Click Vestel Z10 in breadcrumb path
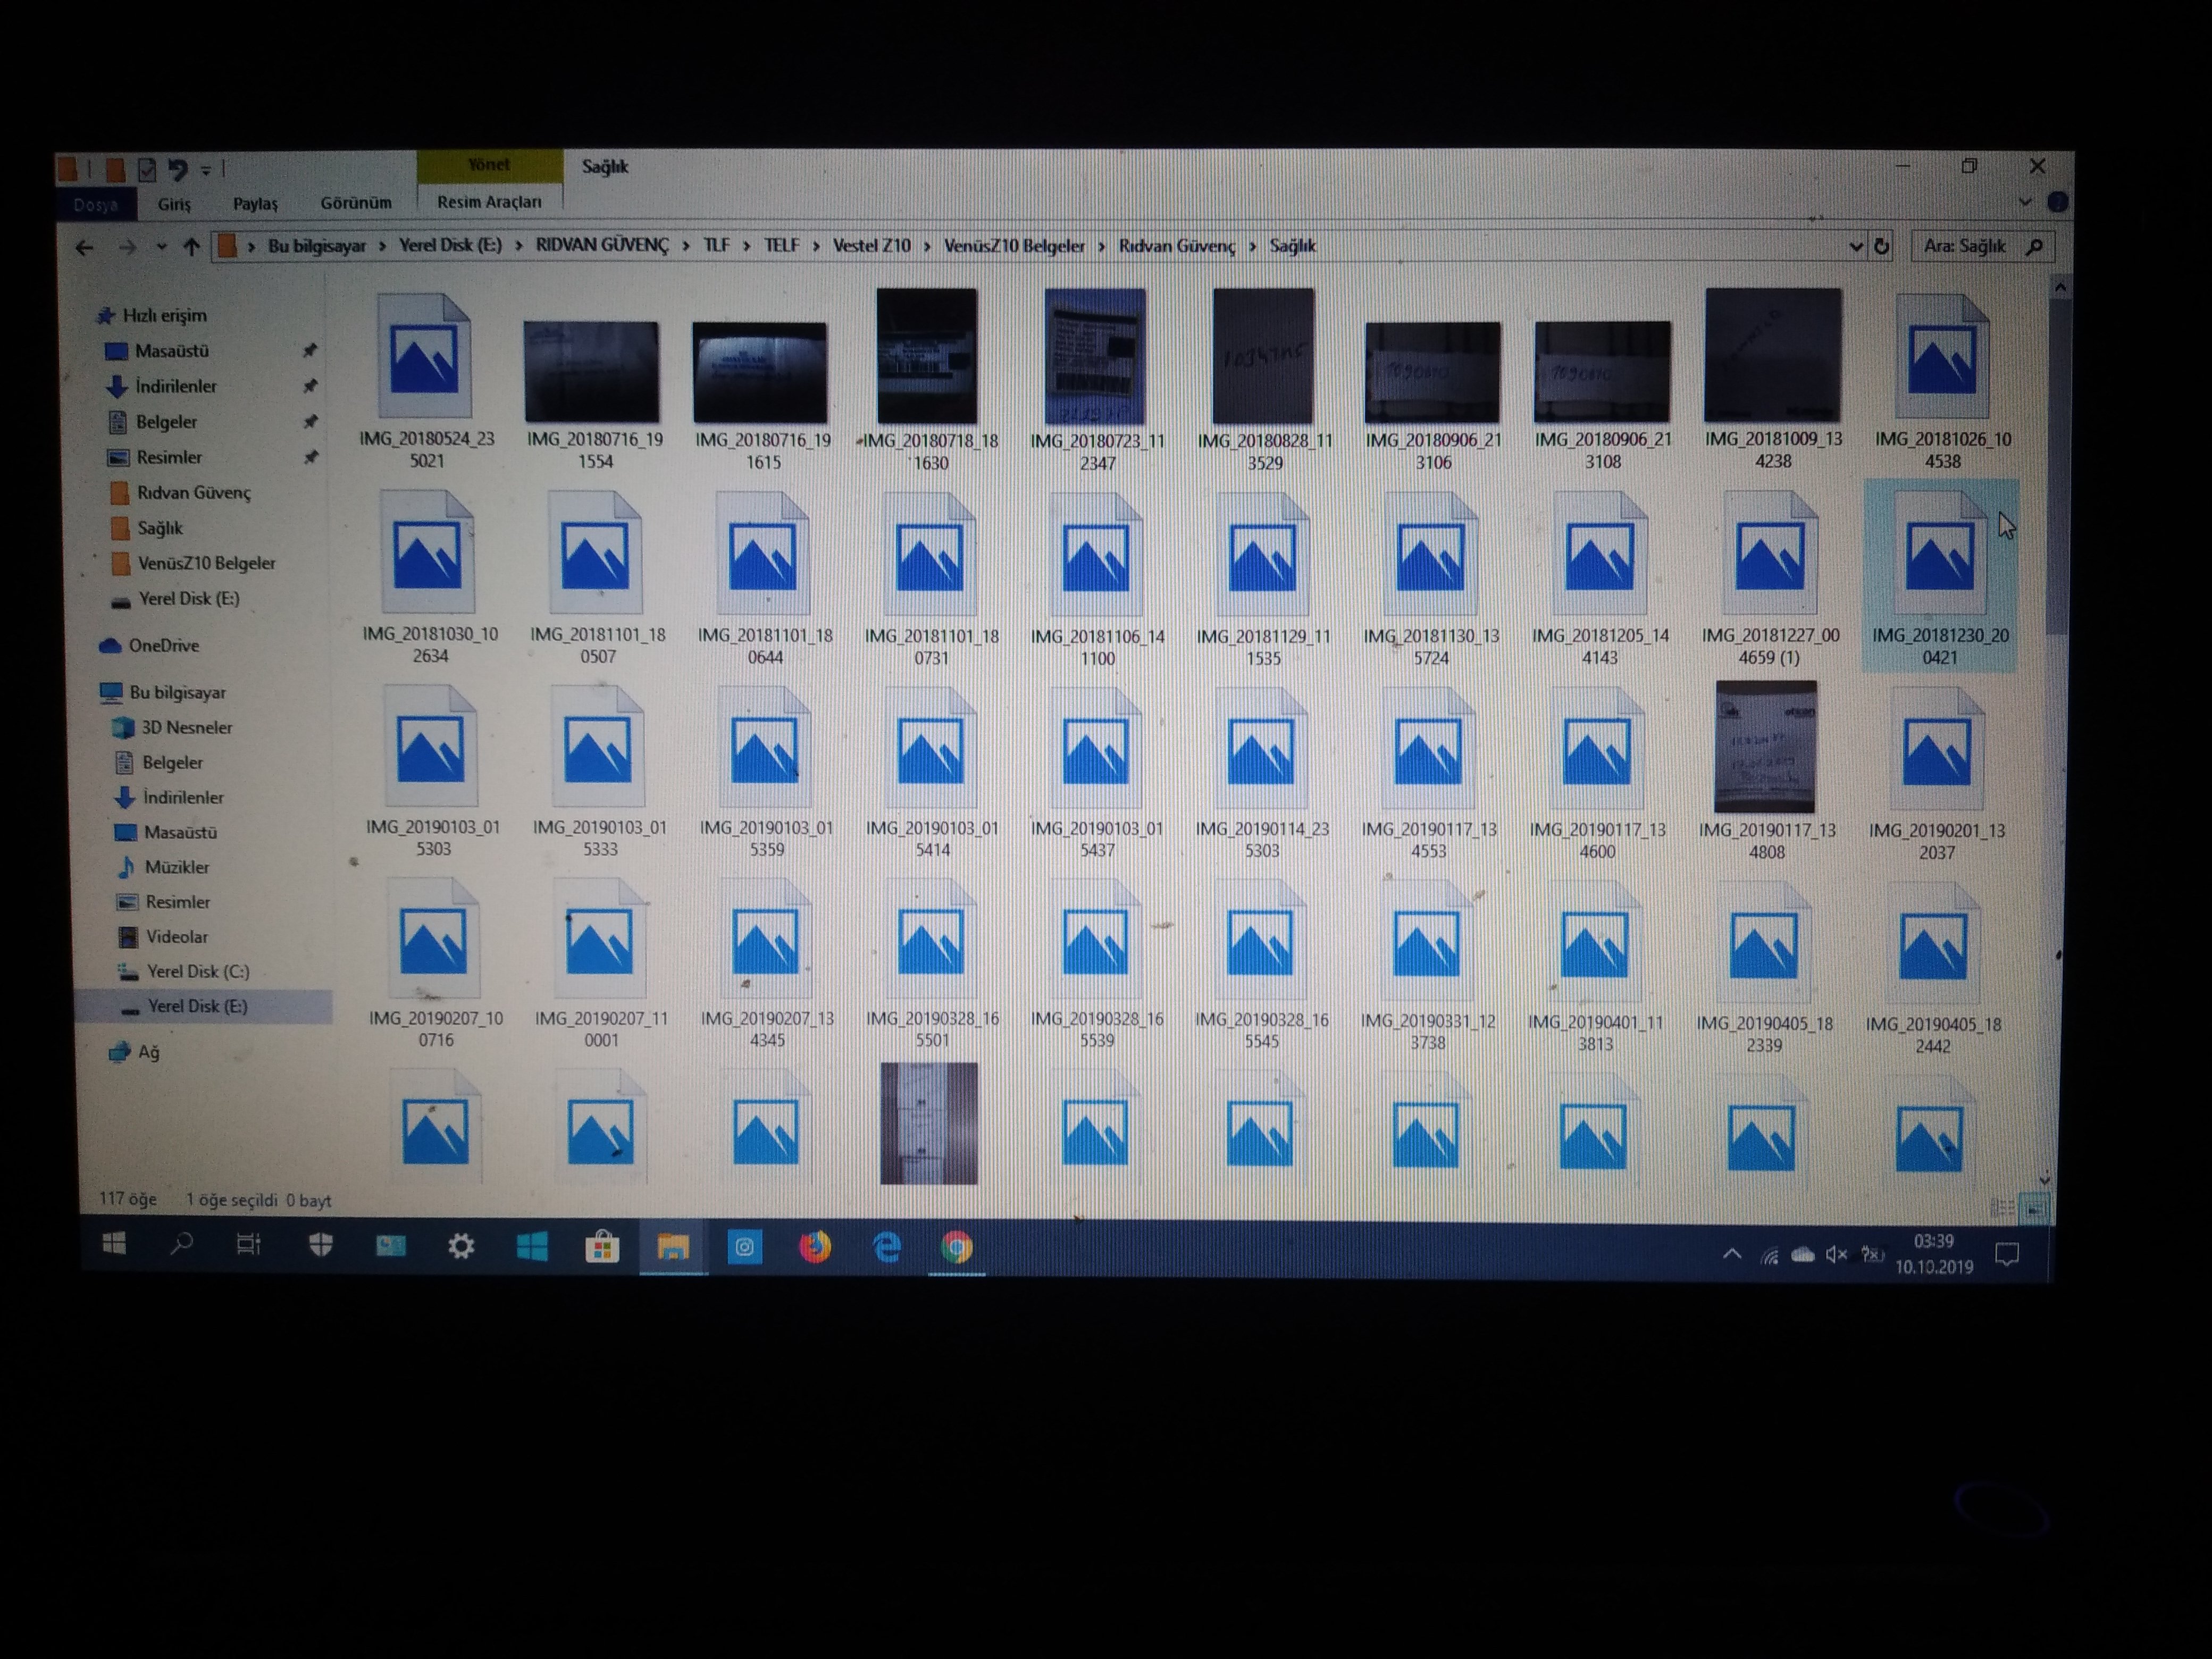 [871, 246]
